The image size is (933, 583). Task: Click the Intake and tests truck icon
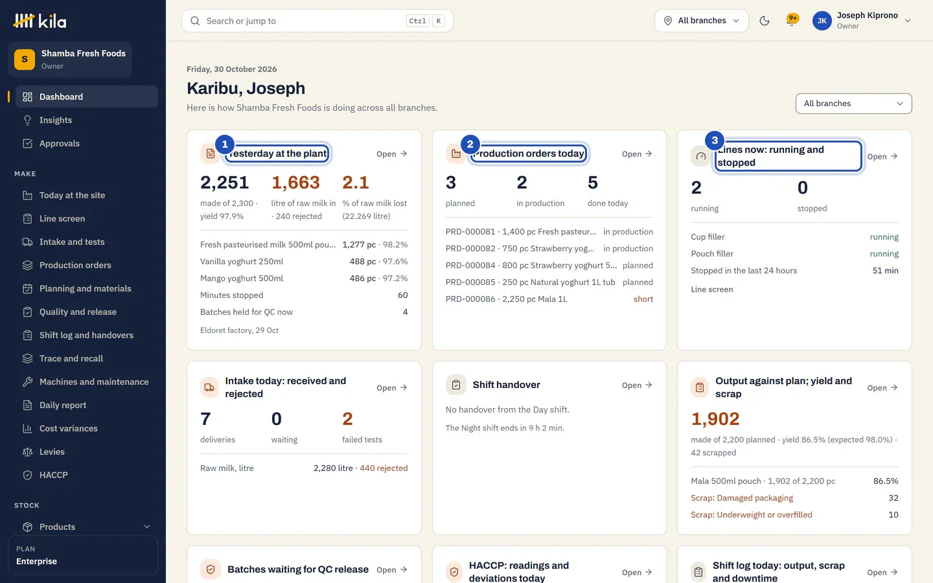coord(27,242)
